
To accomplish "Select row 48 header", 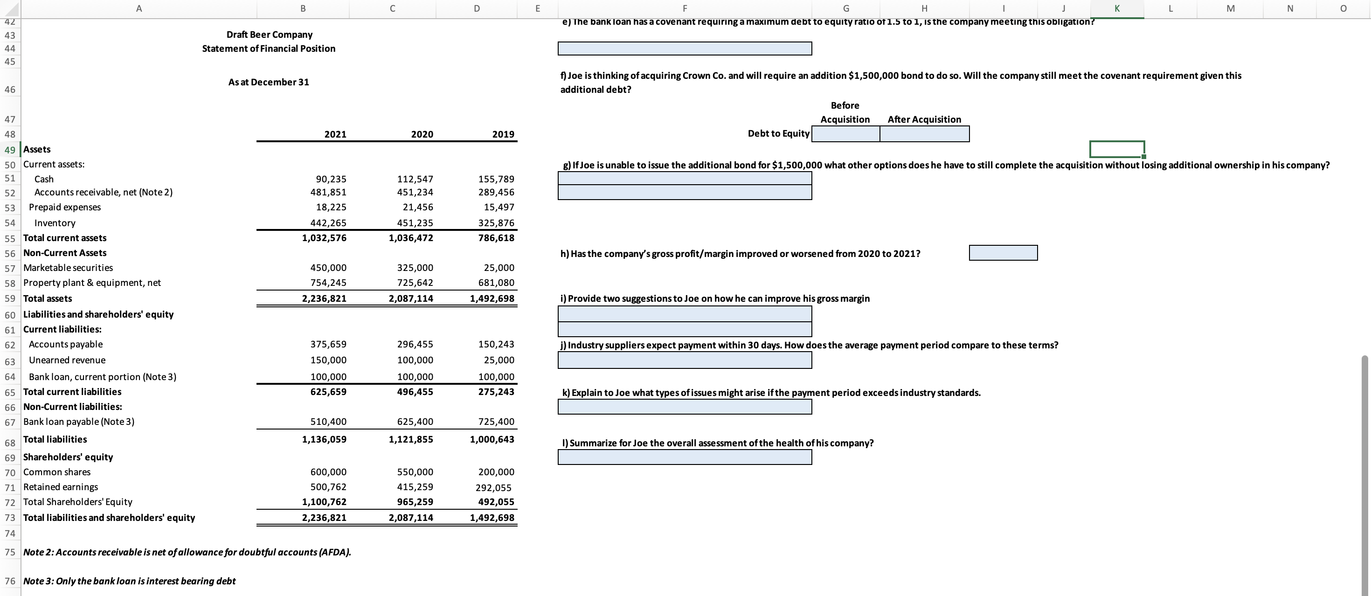I will point(10,133).
